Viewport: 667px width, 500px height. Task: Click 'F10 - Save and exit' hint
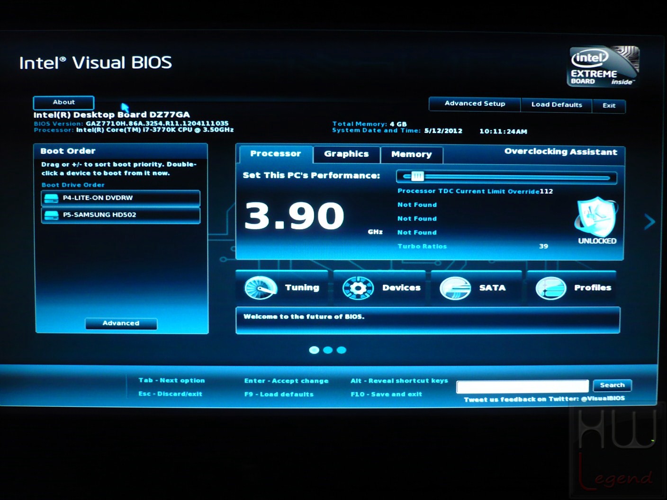pos(386,394)
